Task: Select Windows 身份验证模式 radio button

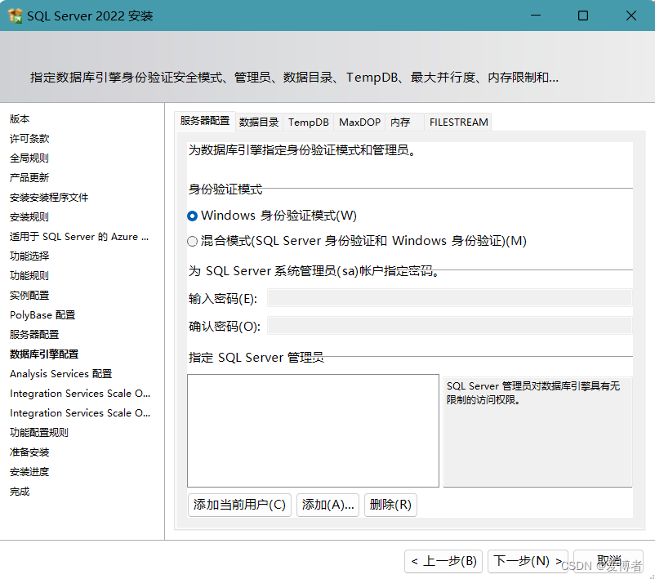Action: pyautogui.click(x=191, y=215)
